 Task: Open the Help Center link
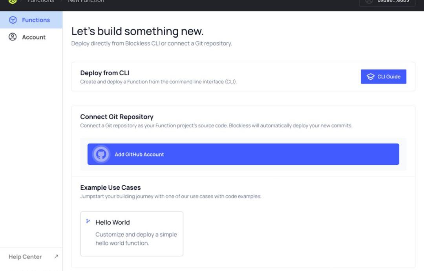[x=25, y=256]
